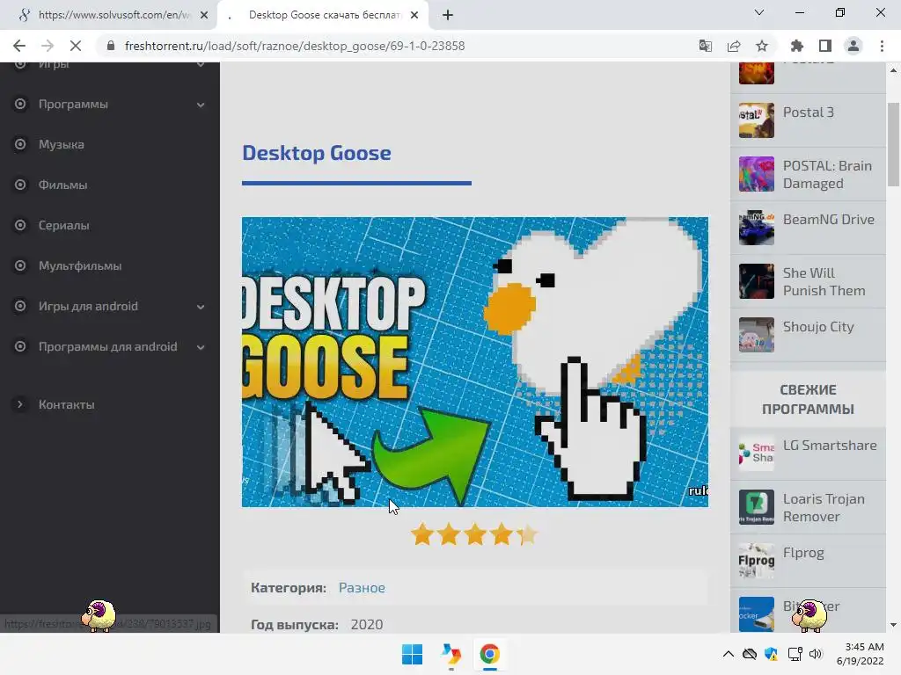This screenshot has height=675, width=901.
Task: Open the Google Translate page icon
Action: tap(706, 46)
